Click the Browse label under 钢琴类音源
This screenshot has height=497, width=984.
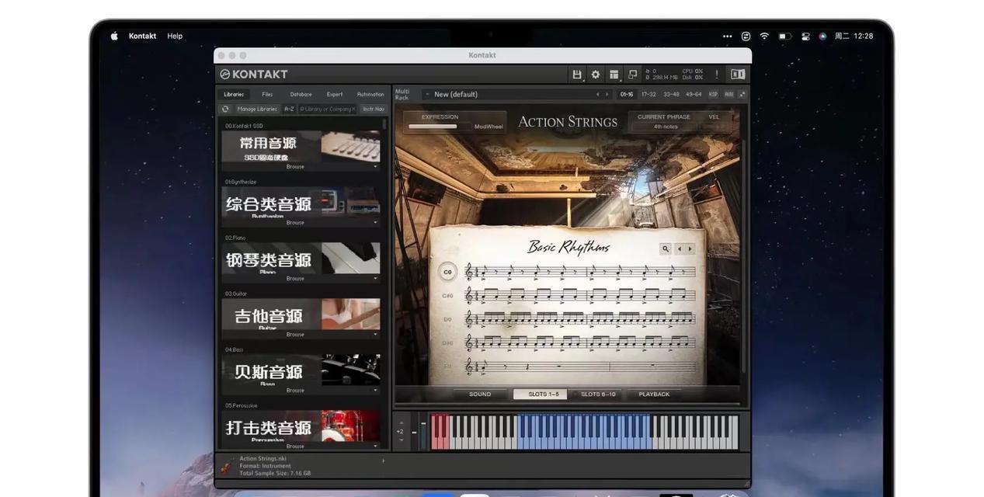pyautogui.click(x=295, y=279)
